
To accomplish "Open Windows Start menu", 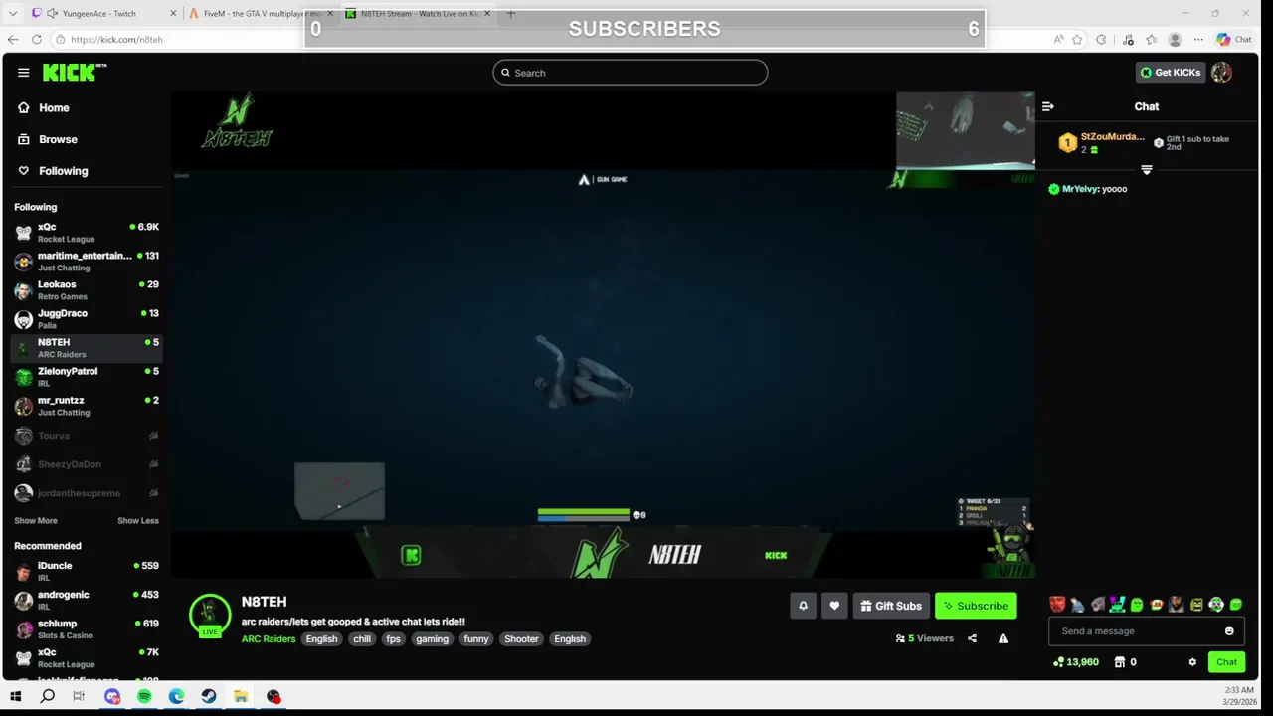I will point(15,696).
